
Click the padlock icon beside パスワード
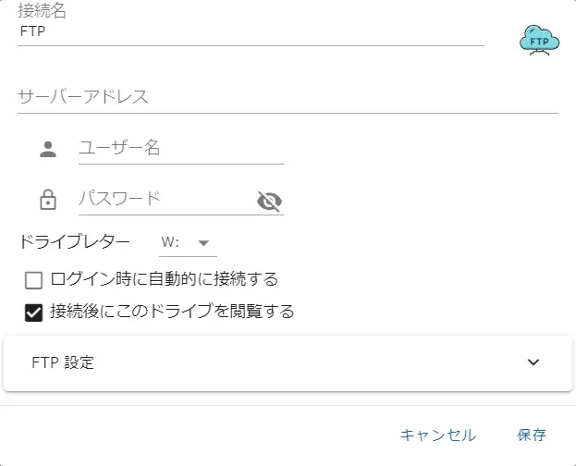point(48,200)
